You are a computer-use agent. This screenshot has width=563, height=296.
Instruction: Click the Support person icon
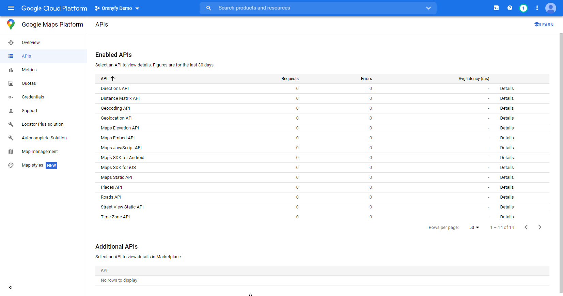(x=11, y=111)
